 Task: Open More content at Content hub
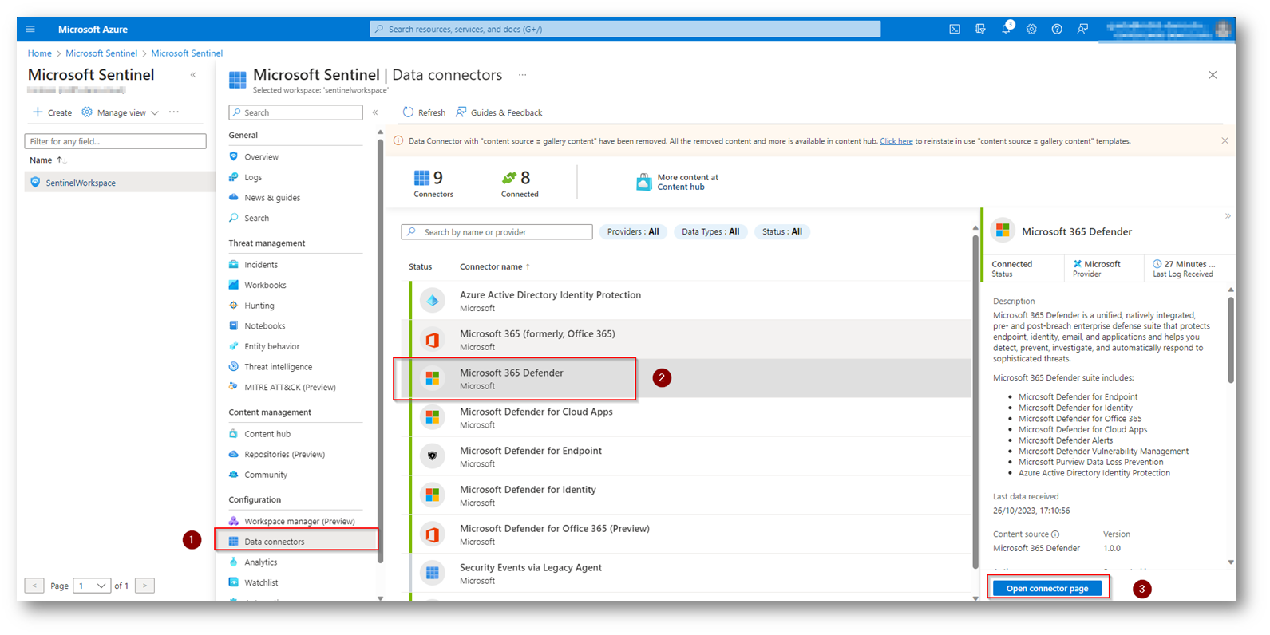[678, 182]
